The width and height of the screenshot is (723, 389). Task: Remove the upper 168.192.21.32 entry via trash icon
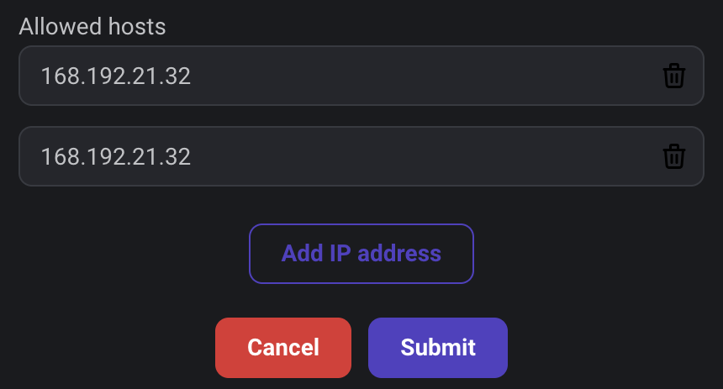click(x=673, y=76)
